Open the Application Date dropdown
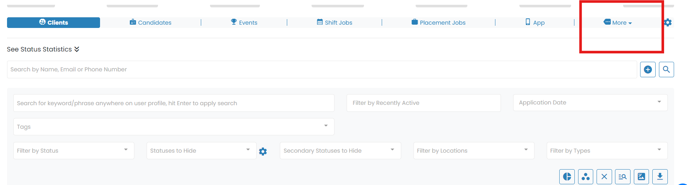The width and height of the screenshot is (687, 185). point(590,103)
